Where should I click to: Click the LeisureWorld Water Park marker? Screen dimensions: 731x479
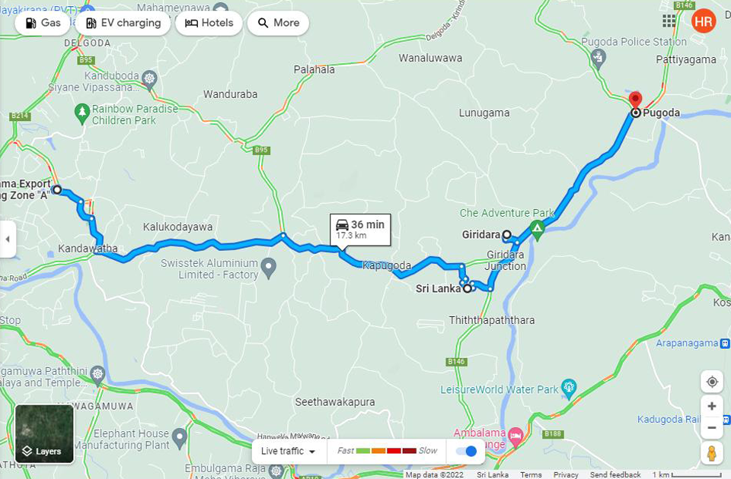[569, 389]
